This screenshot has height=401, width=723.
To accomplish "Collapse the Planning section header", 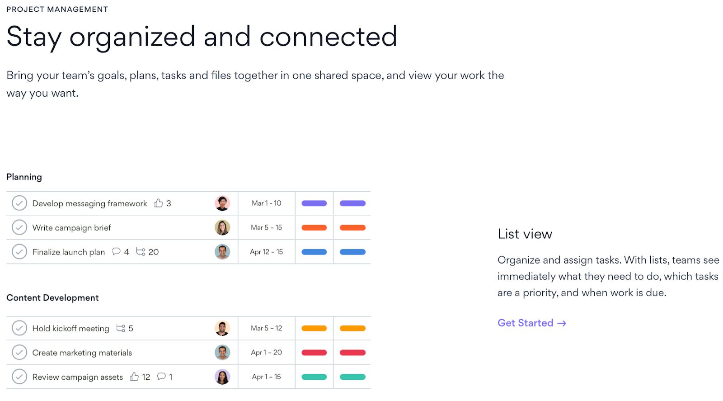I will click(24, 177).
